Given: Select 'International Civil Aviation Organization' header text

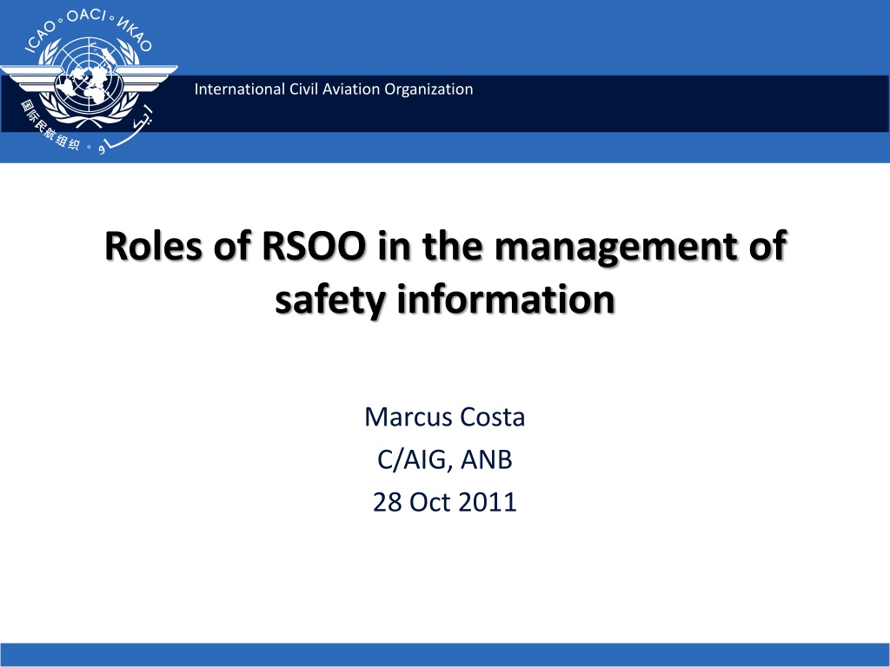Looking at the screenshot, I should (x=334, y=89).
